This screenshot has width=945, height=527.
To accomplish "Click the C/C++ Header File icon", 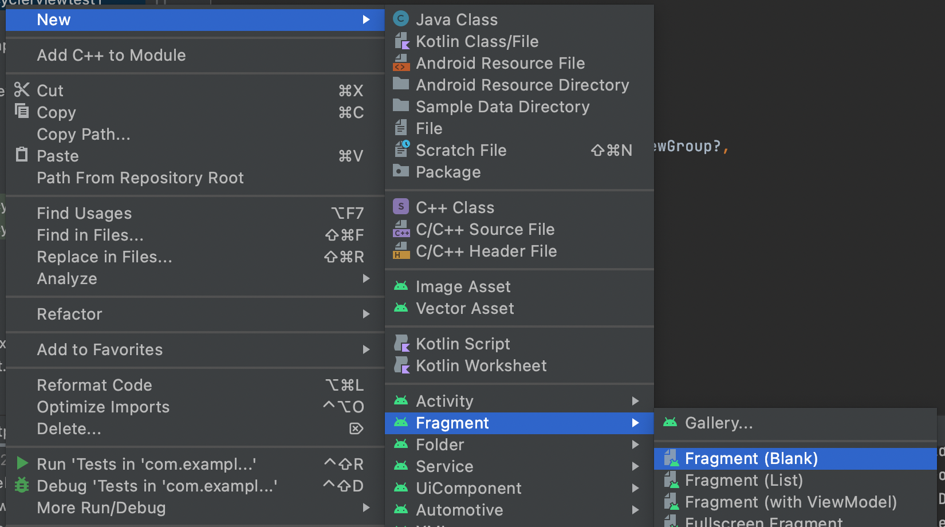I will [x=401, y=251].
